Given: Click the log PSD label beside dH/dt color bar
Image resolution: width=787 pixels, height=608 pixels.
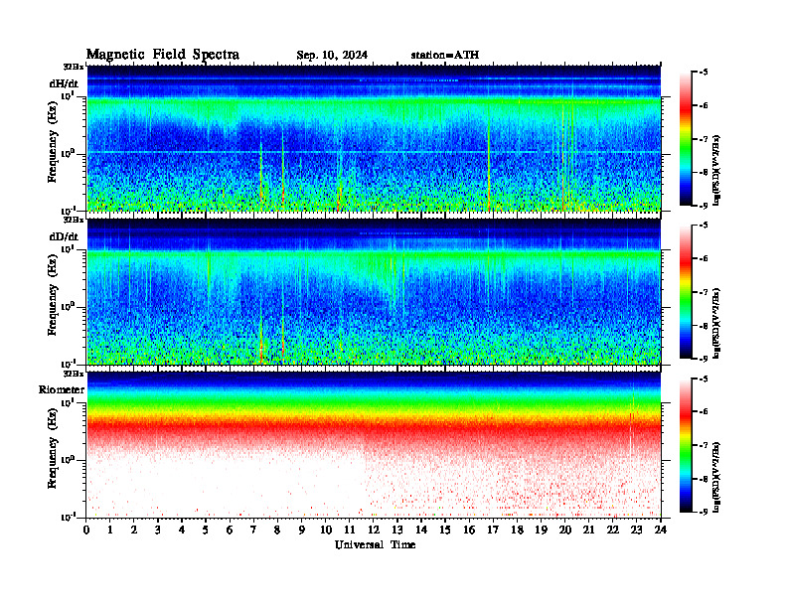Looking at the screenshot, I should (x=717, y=170).
